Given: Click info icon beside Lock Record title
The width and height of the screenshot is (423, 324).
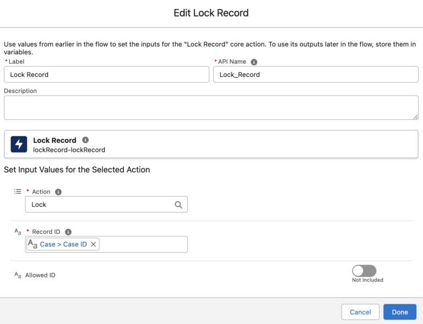Looking at the screenshot, I should (85, 140).
